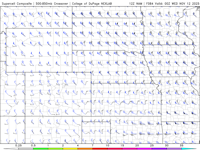Click the '0.25' color scale label

[x=18, y=145]
